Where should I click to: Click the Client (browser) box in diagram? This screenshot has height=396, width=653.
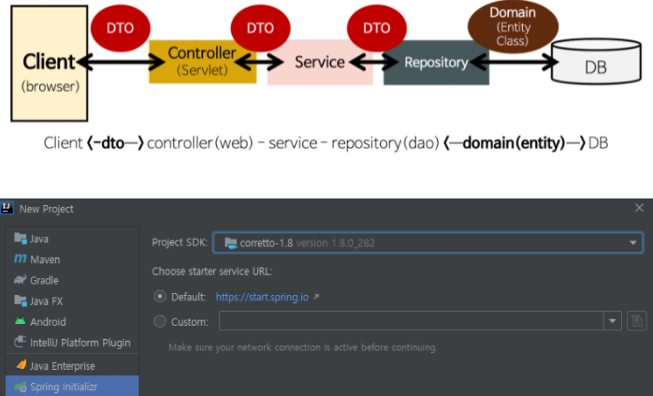[x=50, y=64]
